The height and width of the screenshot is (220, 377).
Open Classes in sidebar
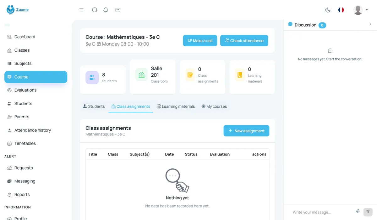pyautogui.click(x=36, y=50)
